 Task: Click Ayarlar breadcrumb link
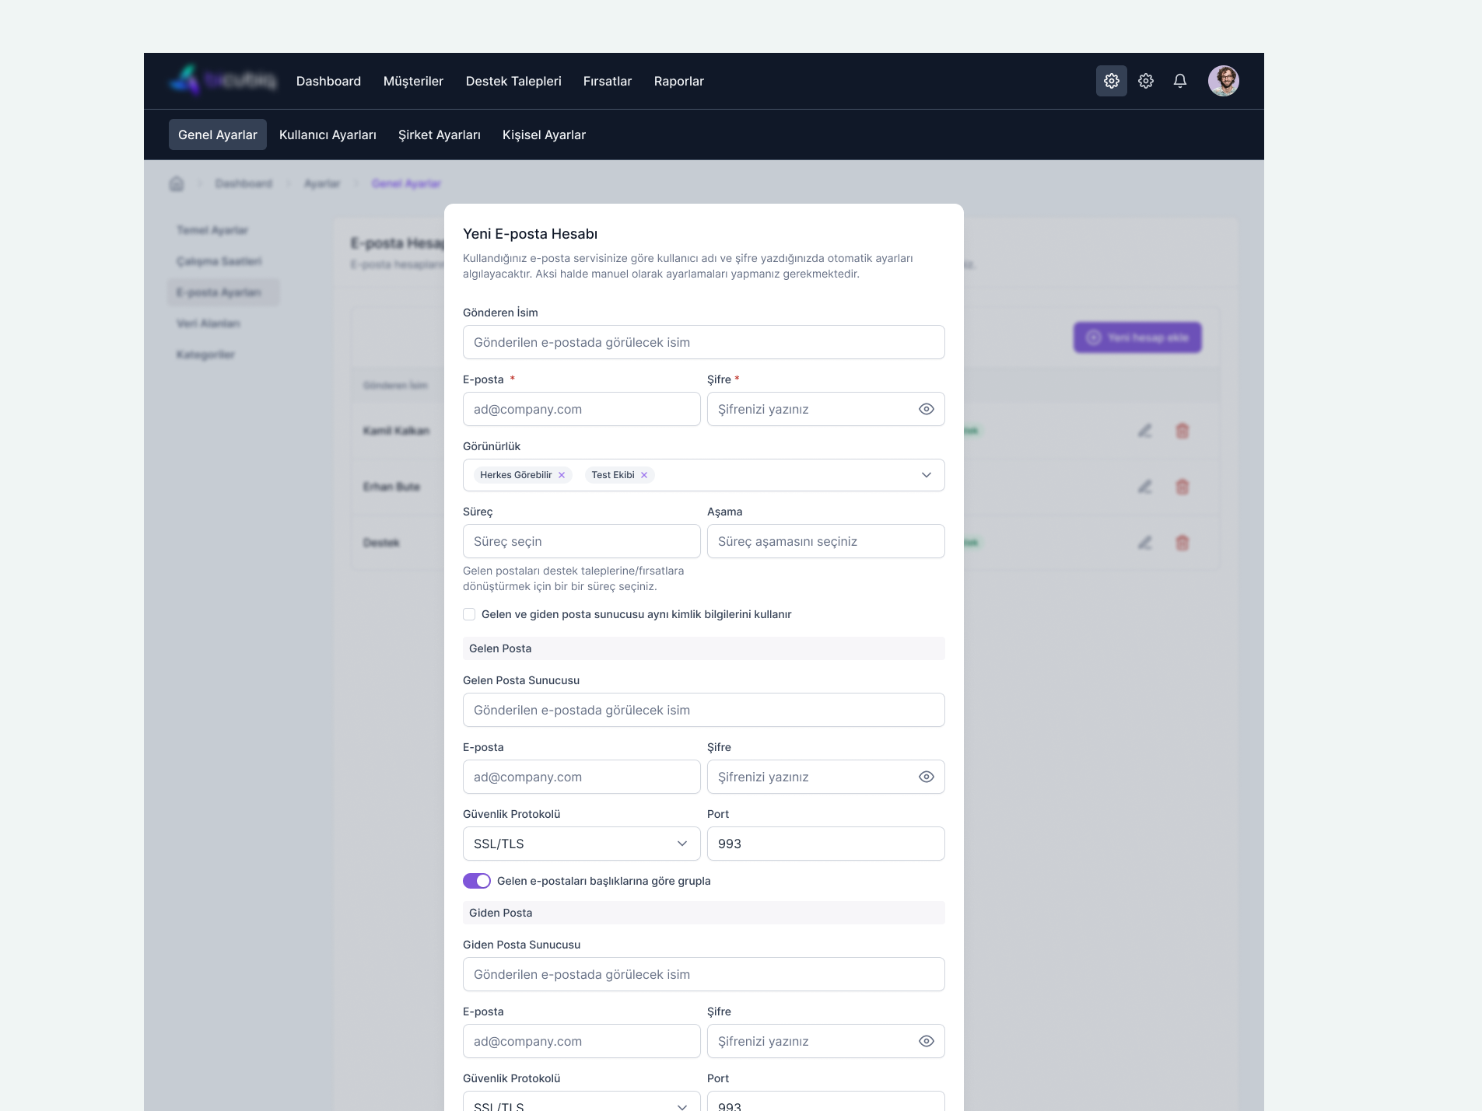tap(322, 183)
